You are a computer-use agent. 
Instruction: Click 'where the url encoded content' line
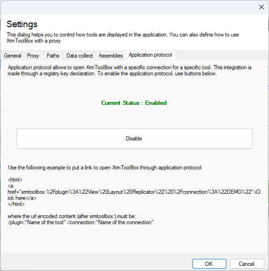[72, 216]
